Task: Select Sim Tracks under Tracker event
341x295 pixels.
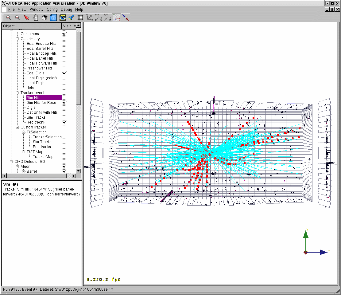Action: click(x=36, y=117)
